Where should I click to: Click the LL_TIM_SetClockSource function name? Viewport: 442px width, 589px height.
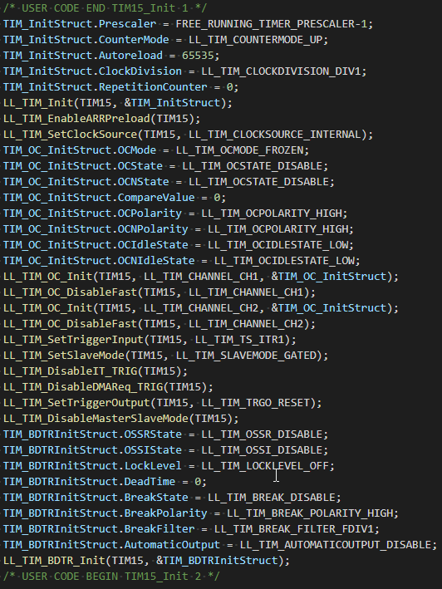coord(70,134)
